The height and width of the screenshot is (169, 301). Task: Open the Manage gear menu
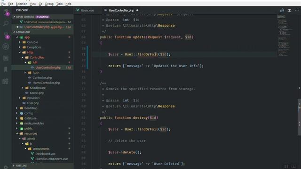[x=6, y=167]
